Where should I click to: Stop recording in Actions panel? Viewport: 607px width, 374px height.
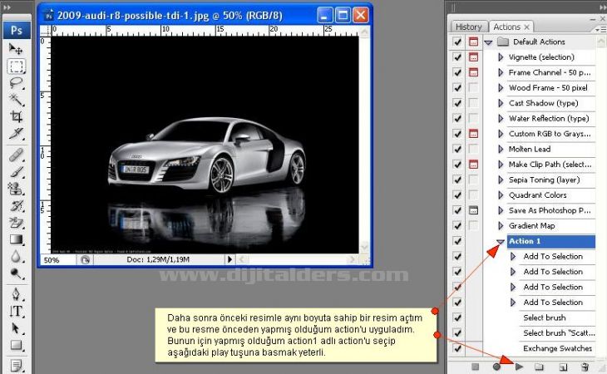tap(476, 367)
